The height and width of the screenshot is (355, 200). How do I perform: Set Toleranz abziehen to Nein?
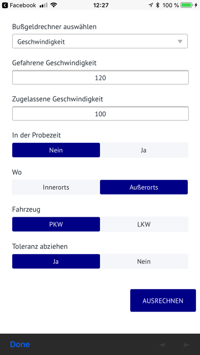(144, 262)
